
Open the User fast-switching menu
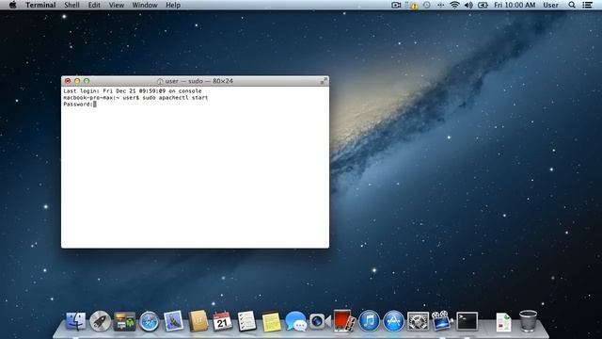[x=551, y=5]
